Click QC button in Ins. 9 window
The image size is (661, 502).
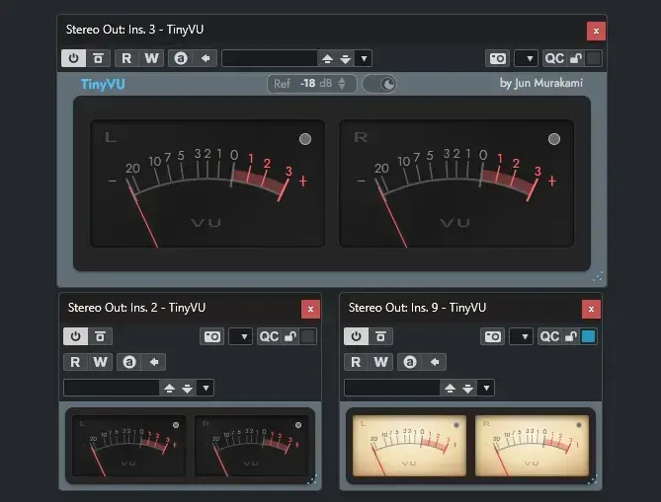pyautogui.click(x=550, y=336)
